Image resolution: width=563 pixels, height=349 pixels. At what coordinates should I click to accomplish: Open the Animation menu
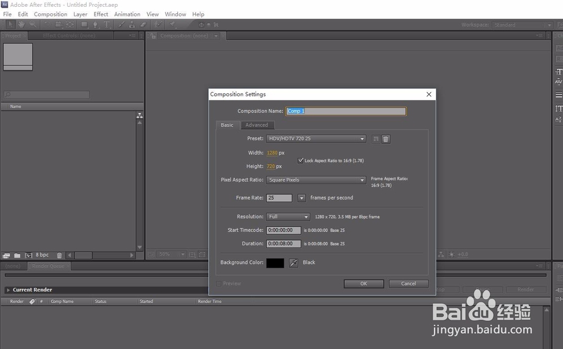[127, 14]
